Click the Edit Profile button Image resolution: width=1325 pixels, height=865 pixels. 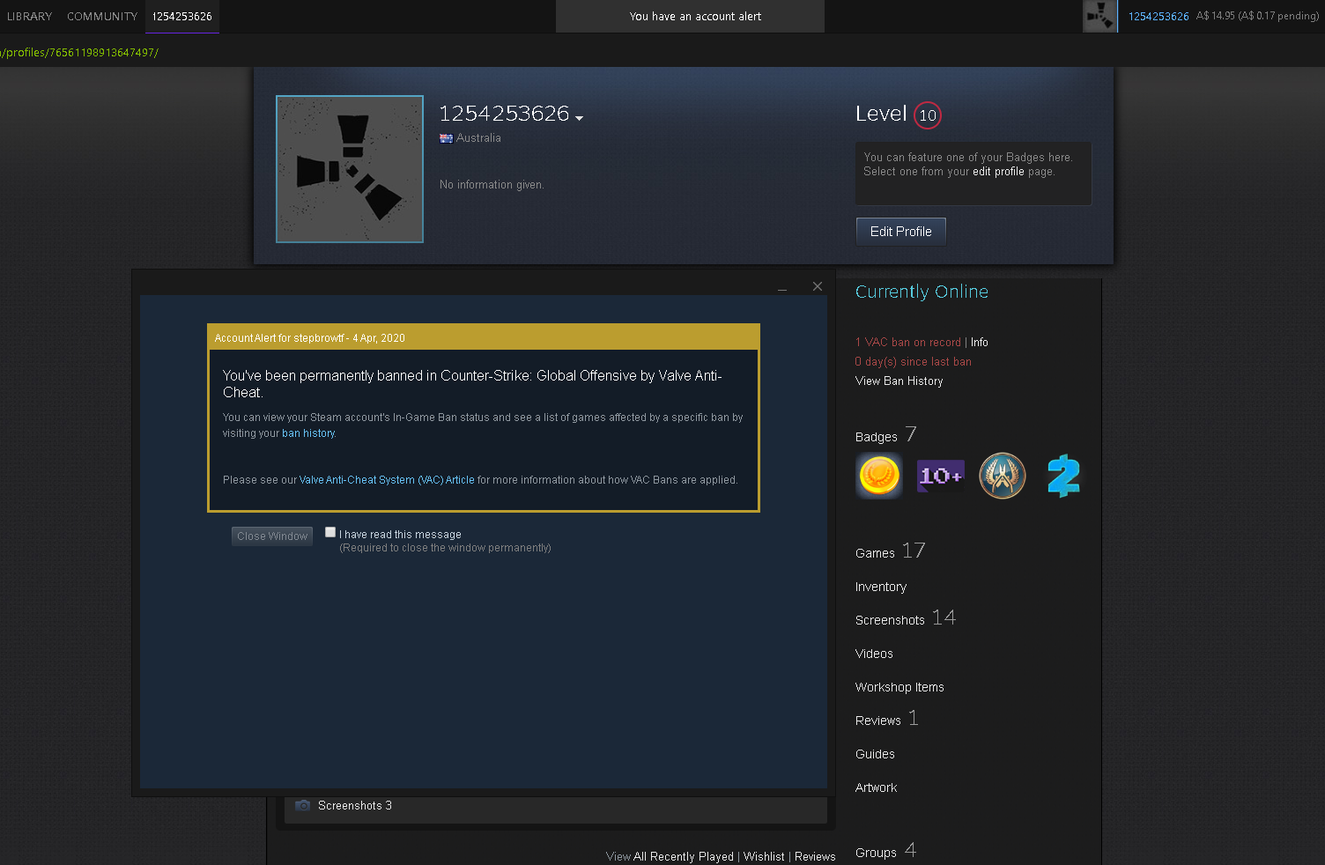point(901,232)
